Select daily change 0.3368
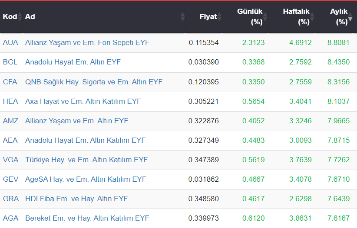 point(253,62)
